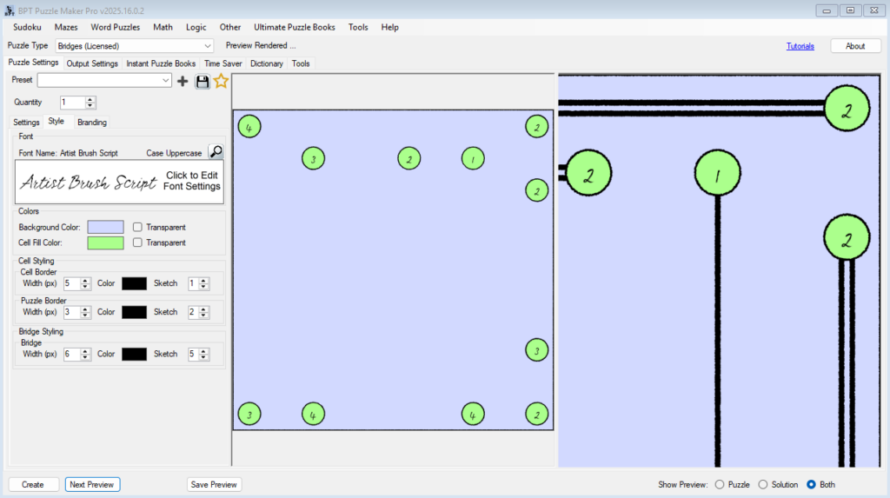This screenshot has height=498, width=890.
Task: Click the magnifier icon for font search
Action: pos(216,152)
